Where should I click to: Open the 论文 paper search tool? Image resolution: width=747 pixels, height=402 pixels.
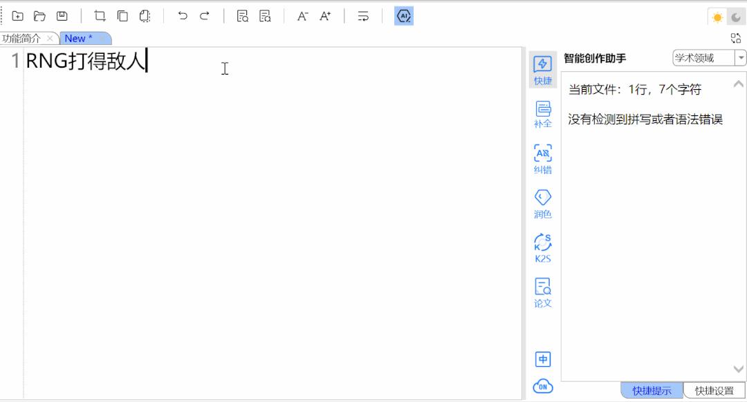(543, 293)
